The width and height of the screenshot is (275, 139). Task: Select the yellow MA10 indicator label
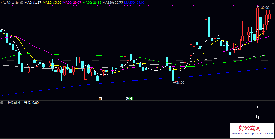(52, 2)
